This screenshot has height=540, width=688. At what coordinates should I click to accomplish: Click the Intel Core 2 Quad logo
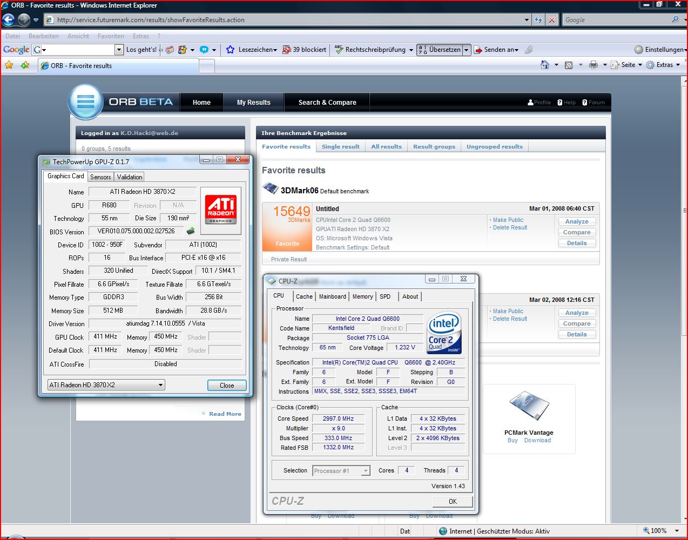coord(444,333)
